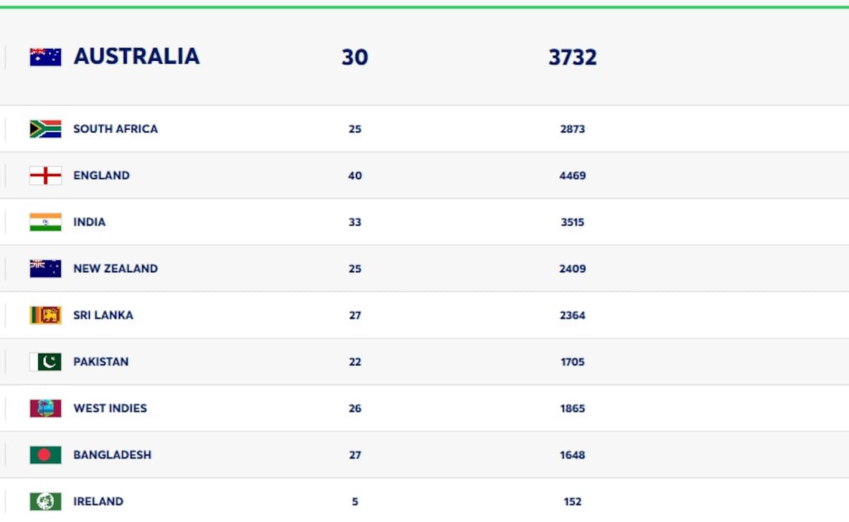Open the SOUTH AFRICA team name
The width and height of the screenshot is (849, 522).
(x=115, y=129)
